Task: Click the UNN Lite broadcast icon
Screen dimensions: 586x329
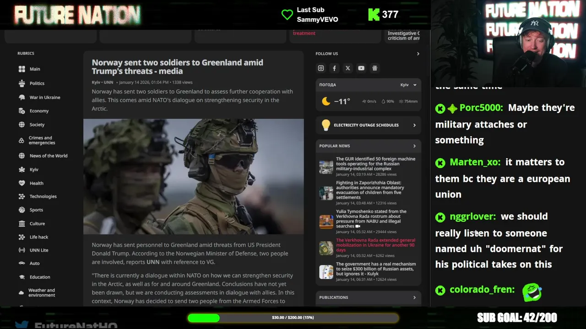Action: [22, 250]
